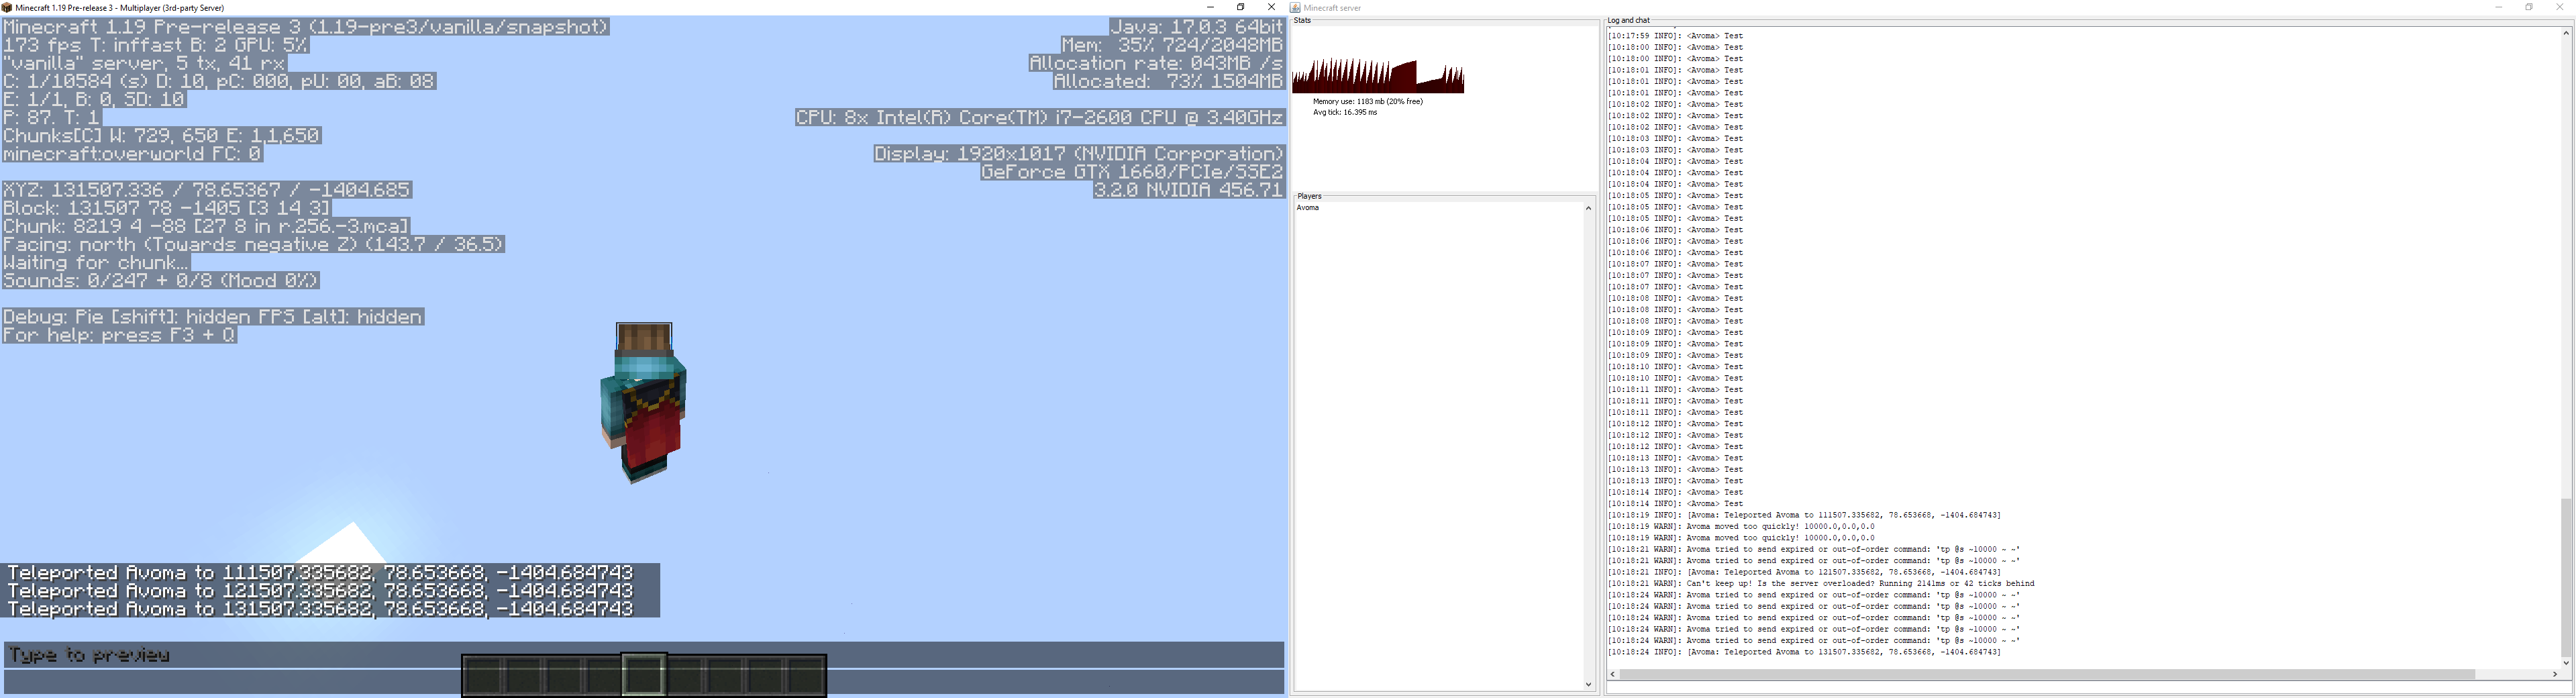Restore down the Minecraft server window
The height and width of the screenshot is (698, 2576).
(2529, 7)
